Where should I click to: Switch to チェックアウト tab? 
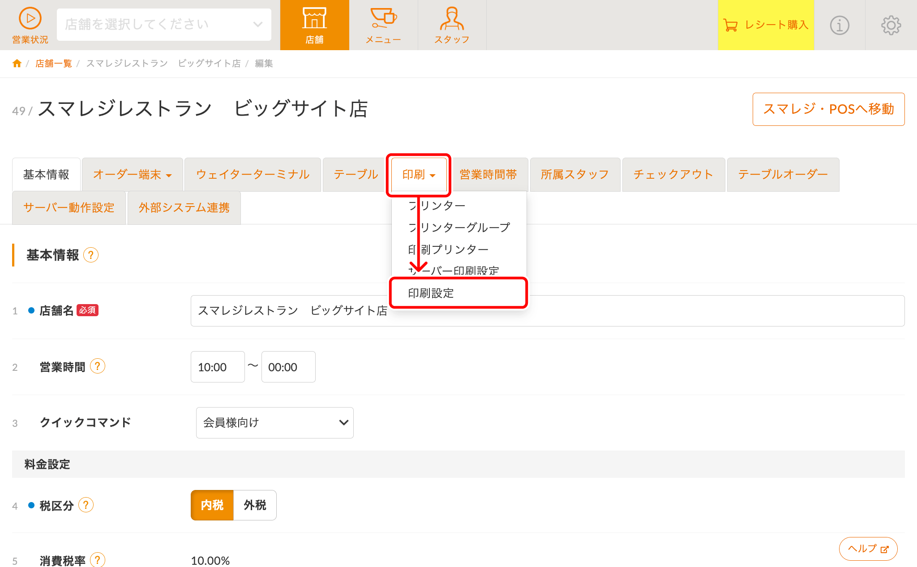tap(673, 175)
